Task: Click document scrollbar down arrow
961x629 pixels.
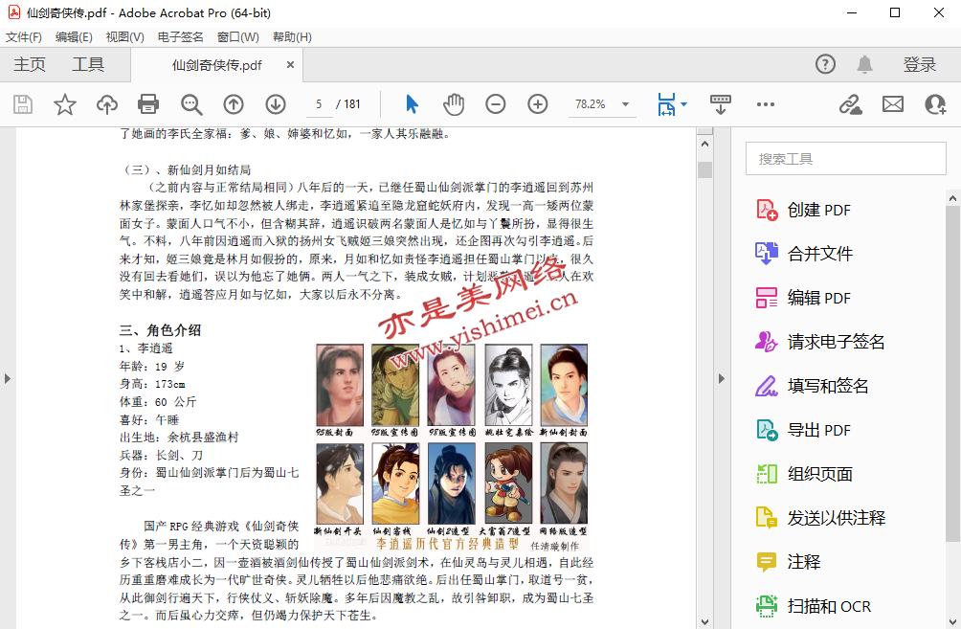Action: click(x=704, y=621)
